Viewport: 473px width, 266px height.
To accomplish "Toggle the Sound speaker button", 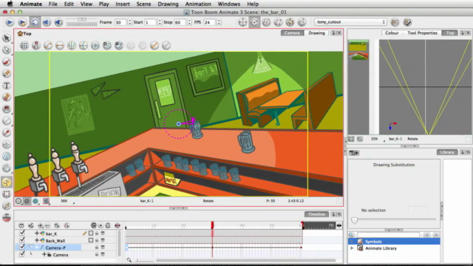I will [47, 22].
